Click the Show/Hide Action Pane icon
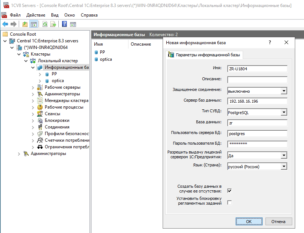 coord(73,24)
